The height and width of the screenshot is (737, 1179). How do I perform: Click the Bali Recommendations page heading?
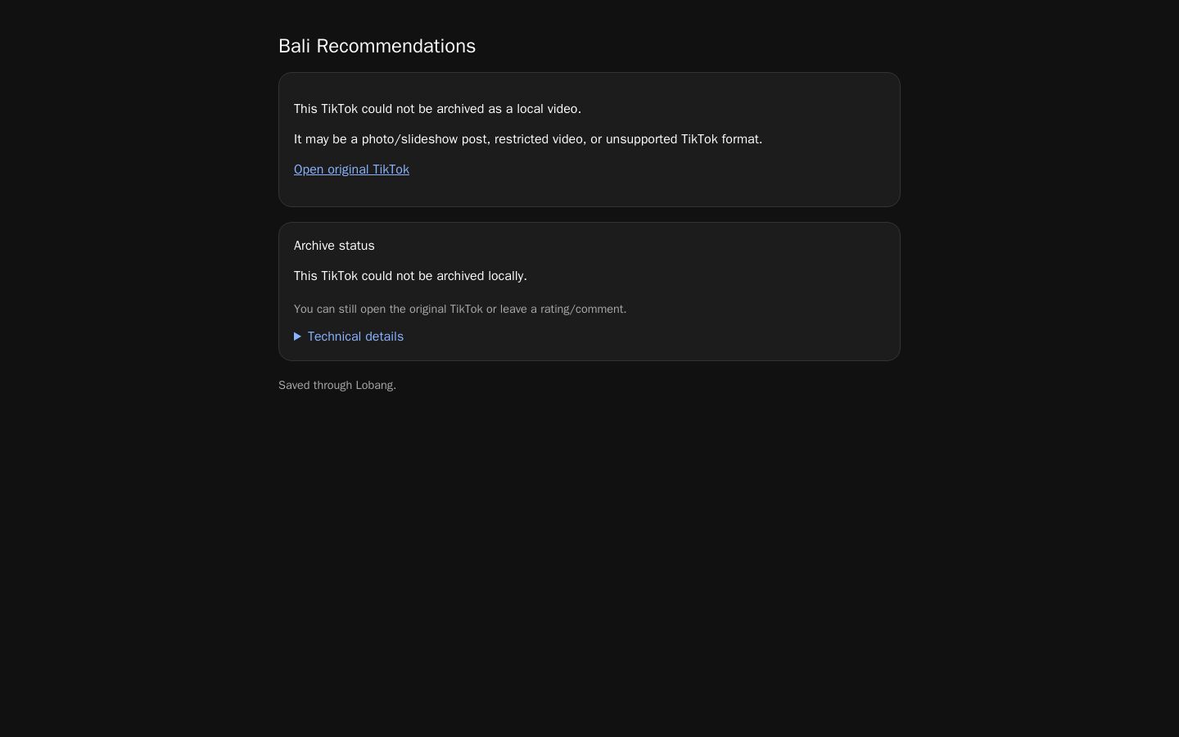[x=377, y=46]
